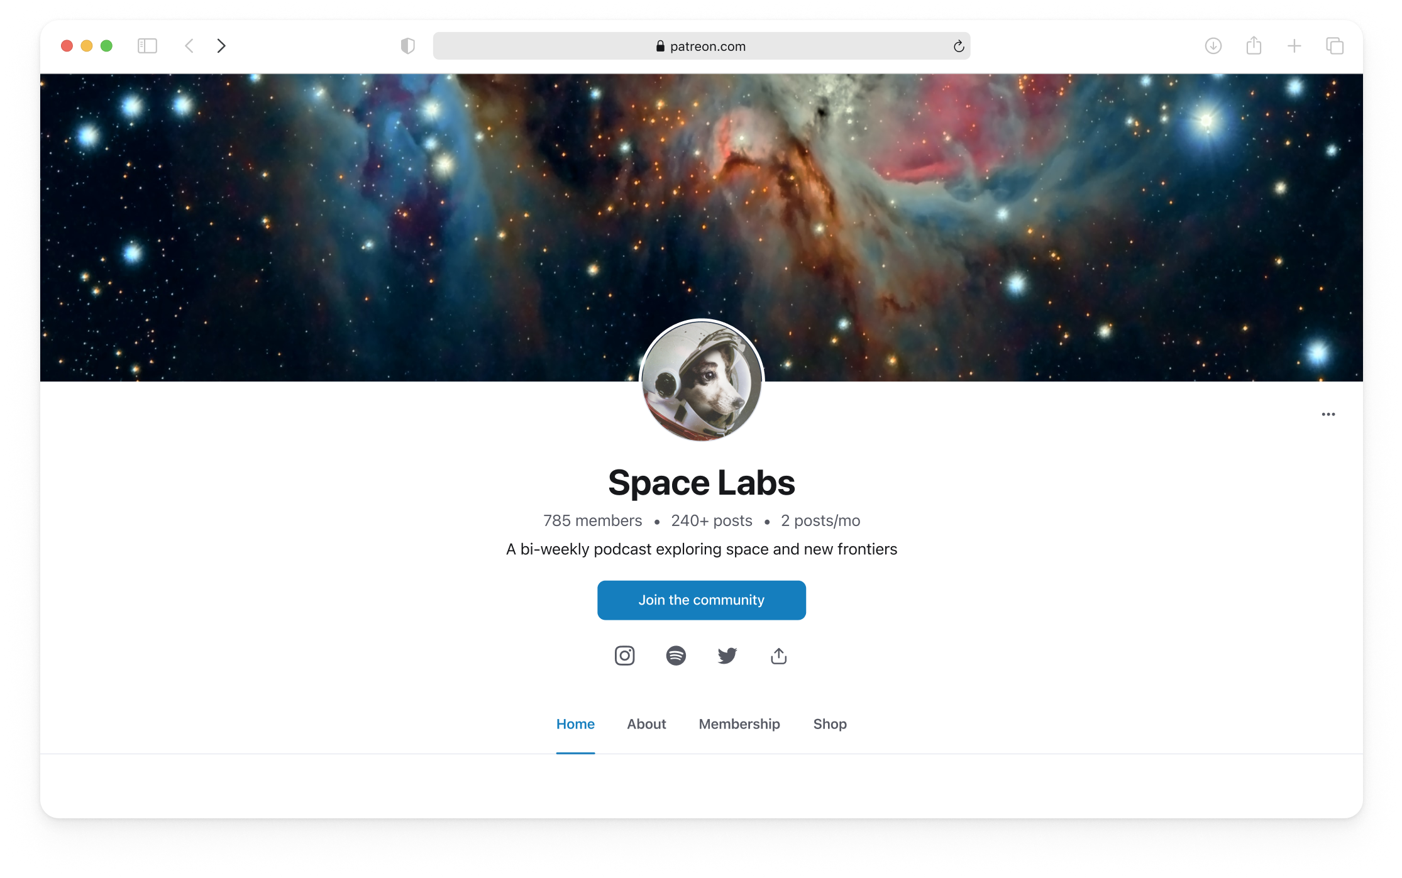This screenshot has height=878, width=1402.
Task: Show the privacy report shield icon
Action: [407, 46]
